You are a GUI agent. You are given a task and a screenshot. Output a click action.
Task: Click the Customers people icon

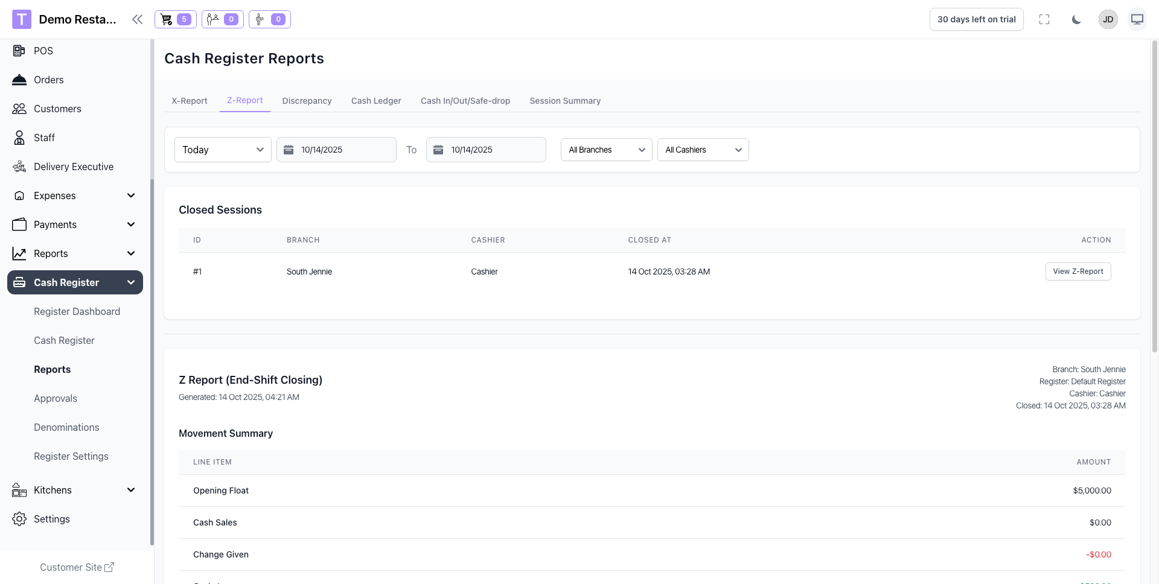[x=19, y=109]
